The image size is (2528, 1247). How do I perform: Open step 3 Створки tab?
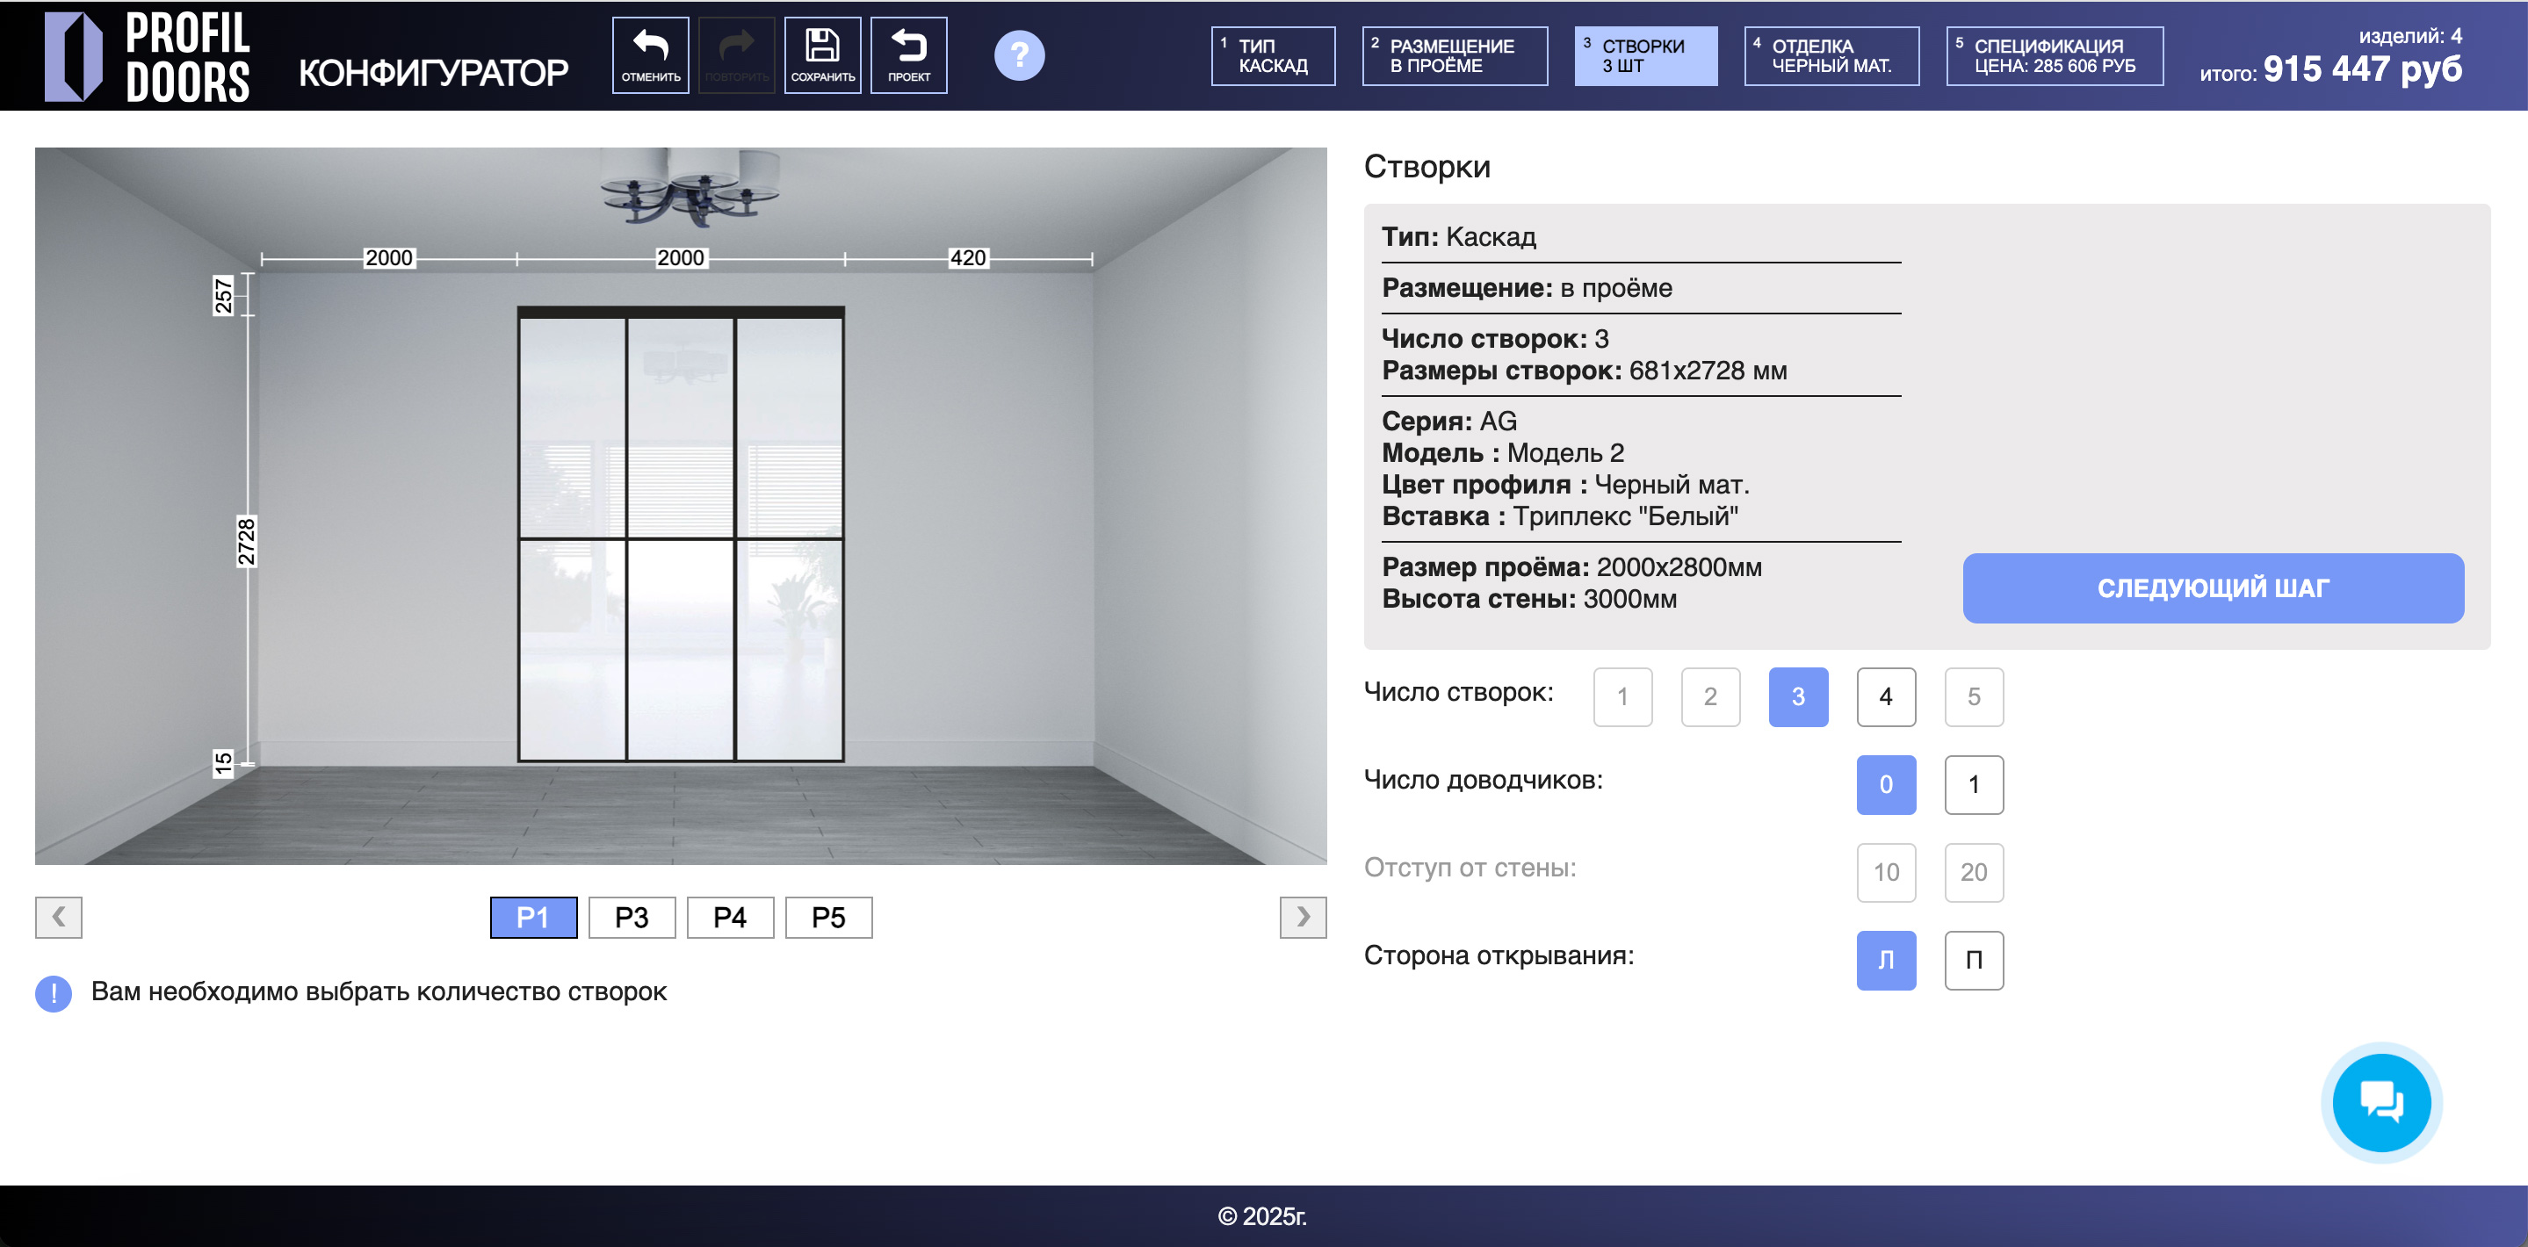coord(1646,56)
